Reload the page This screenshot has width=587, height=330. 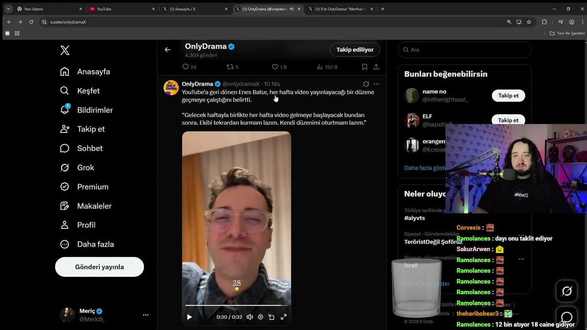coord(31,22)
